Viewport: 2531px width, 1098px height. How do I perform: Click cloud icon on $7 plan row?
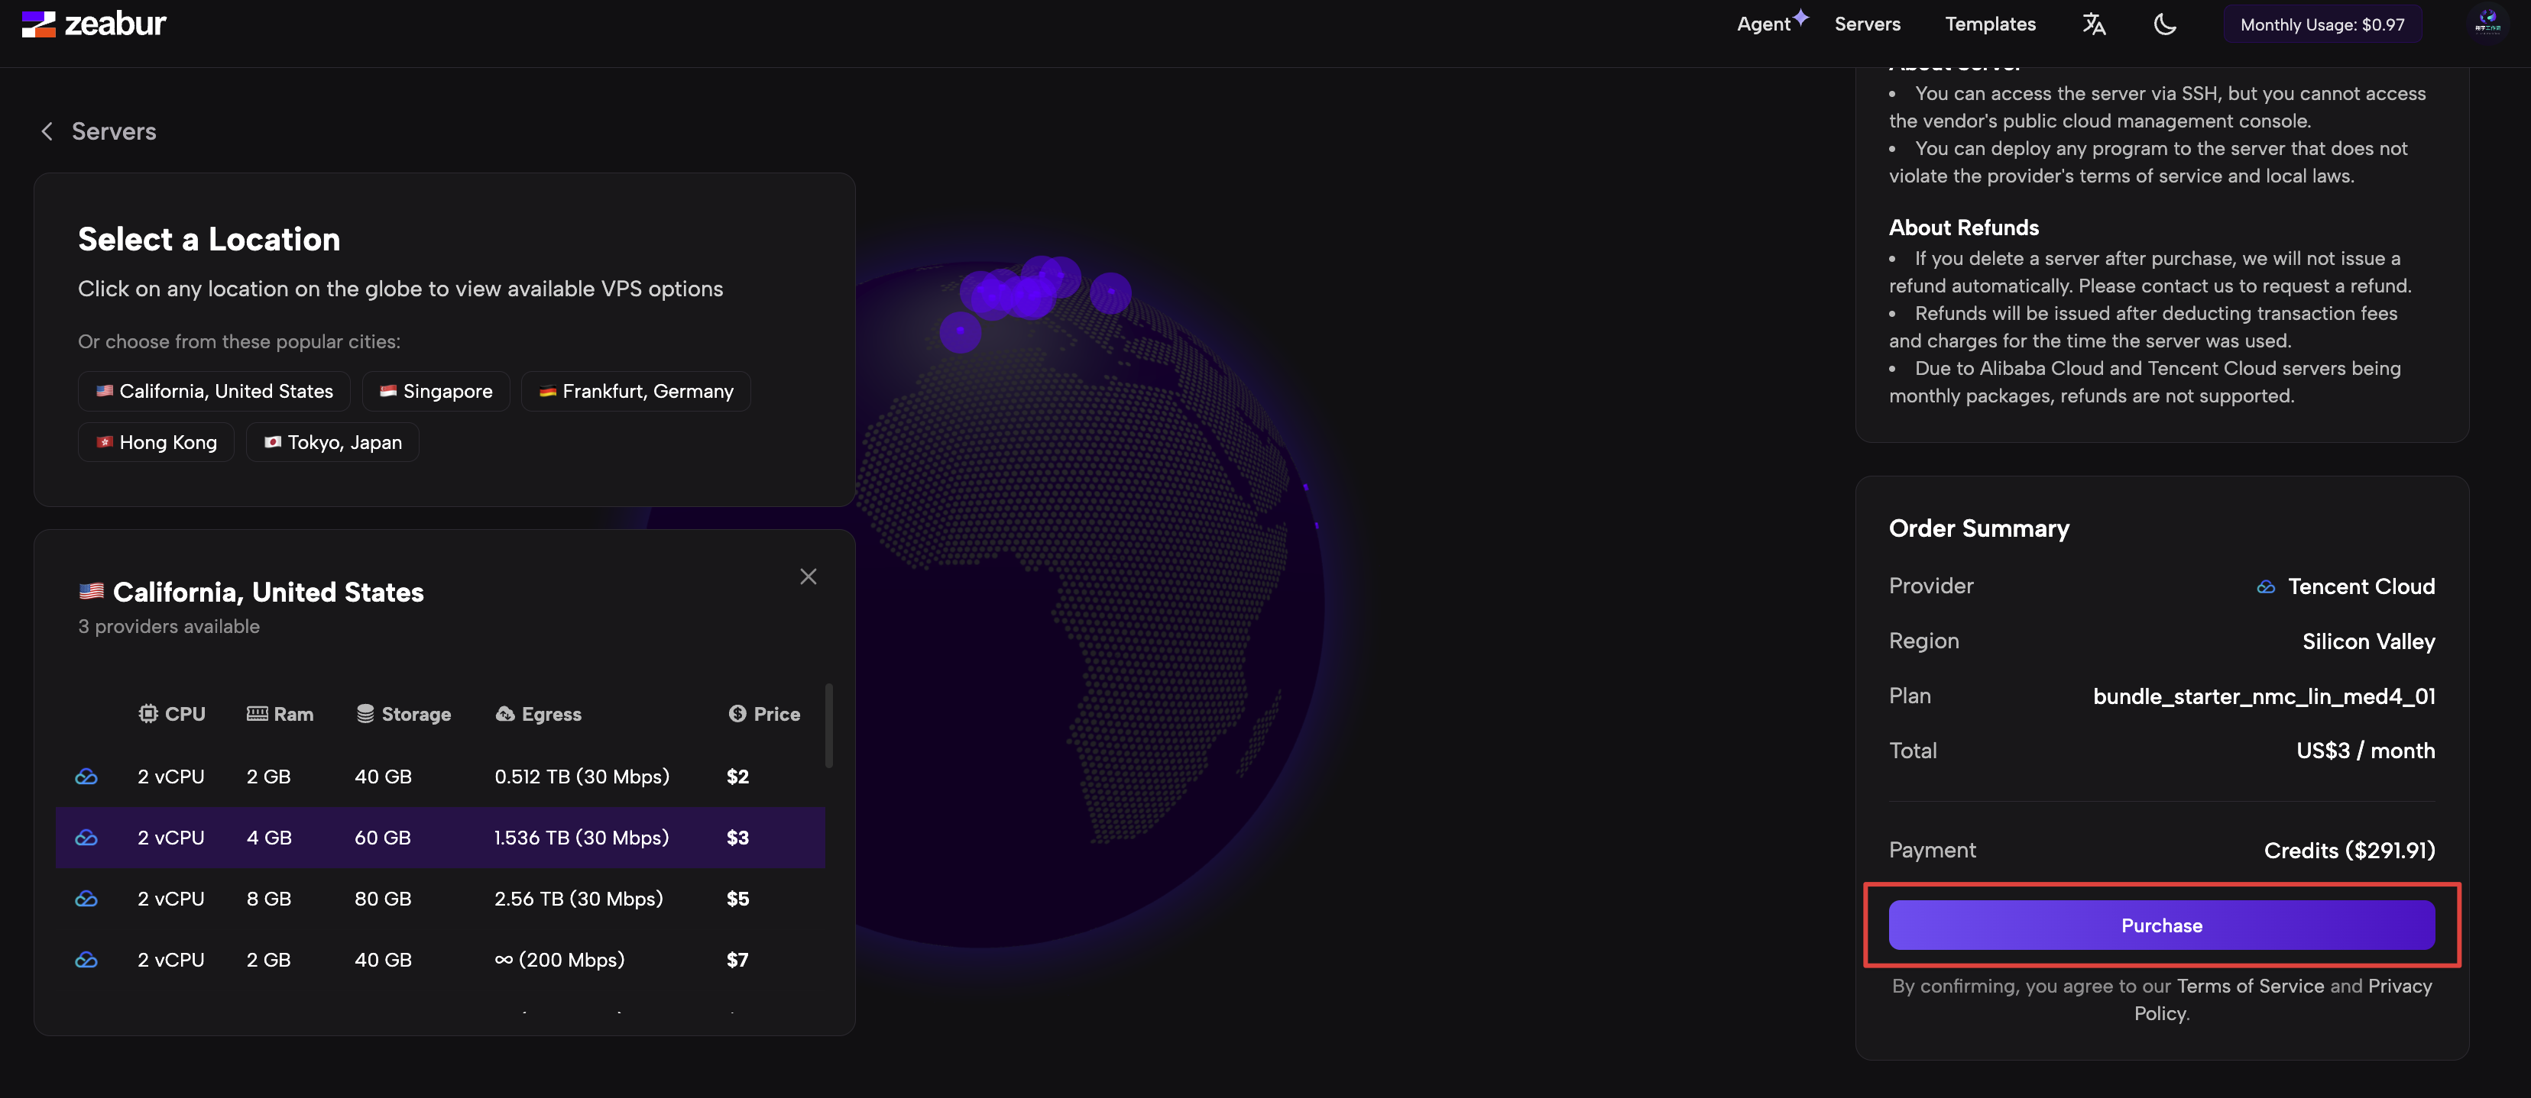(x=86, y=960)
